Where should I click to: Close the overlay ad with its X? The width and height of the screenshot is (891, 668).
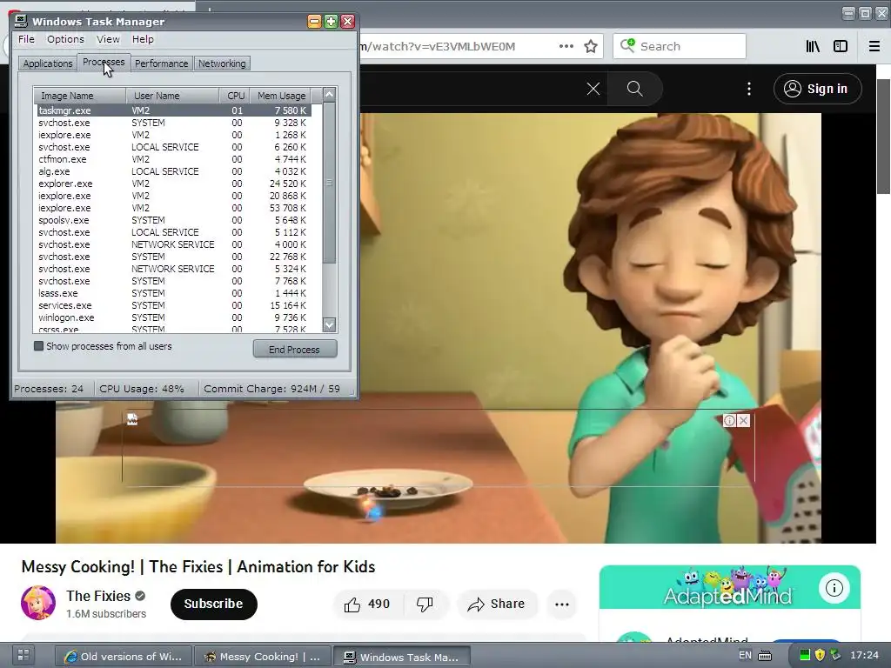pyautogui.click(x=743, y=420)
